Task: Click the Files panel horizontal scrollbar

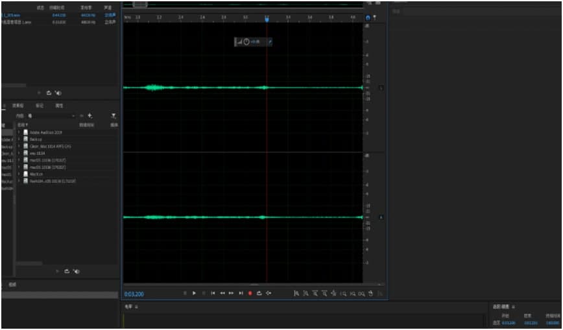Action: [14, 86]
